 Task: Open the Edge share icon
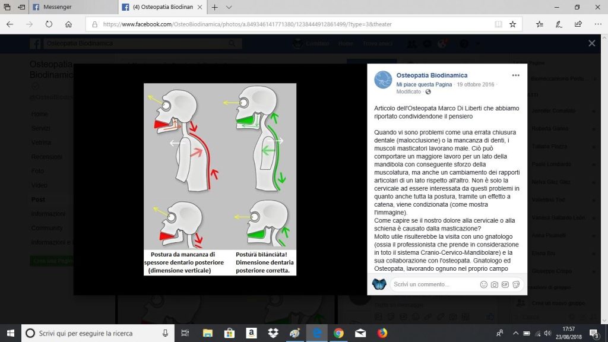pos(578,24)
